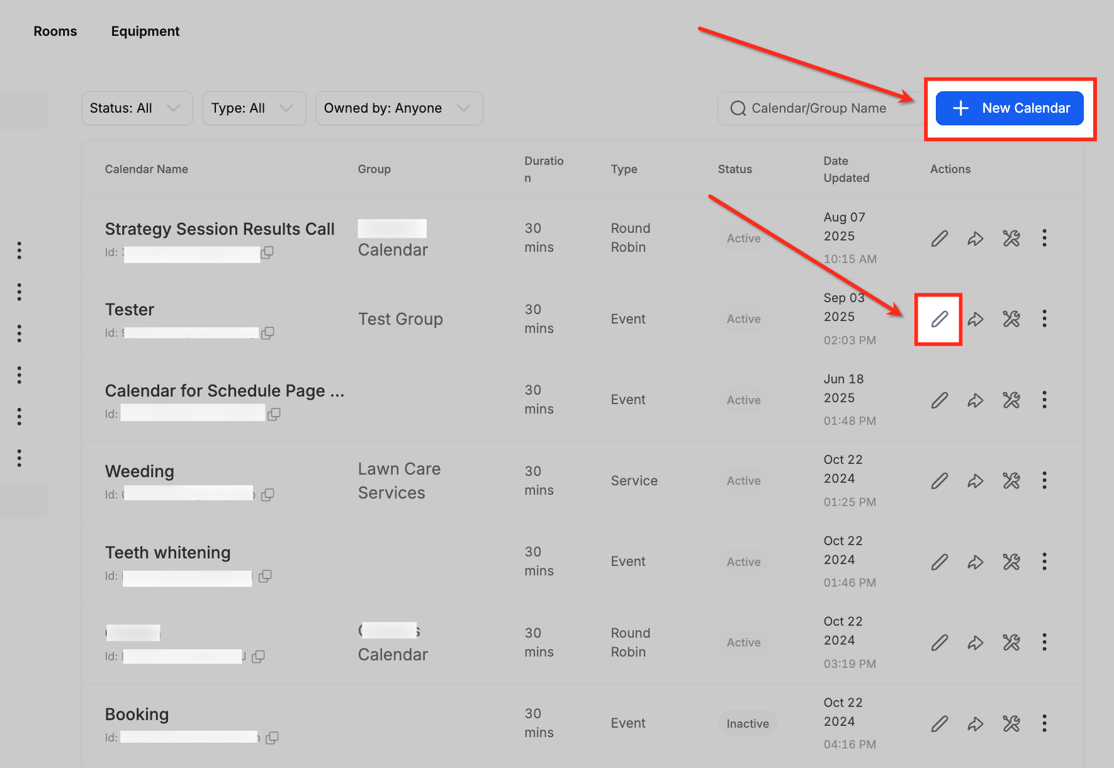Open tools icon in Weeding row
The image size is (1114, 768).
[1011, 481]
